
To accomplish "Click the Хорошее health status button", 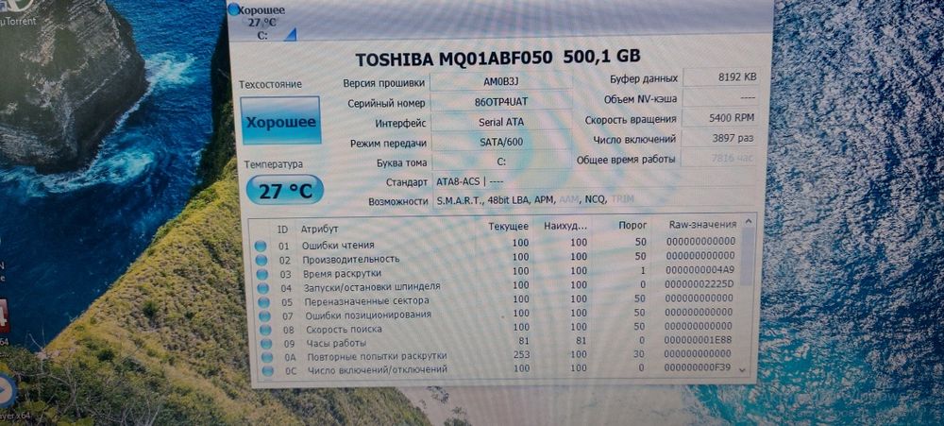I will (280, 121).
